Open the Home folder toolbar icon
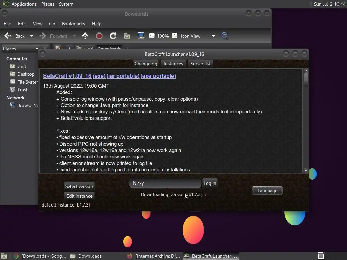The image size is (347, 260). (127, 36)
